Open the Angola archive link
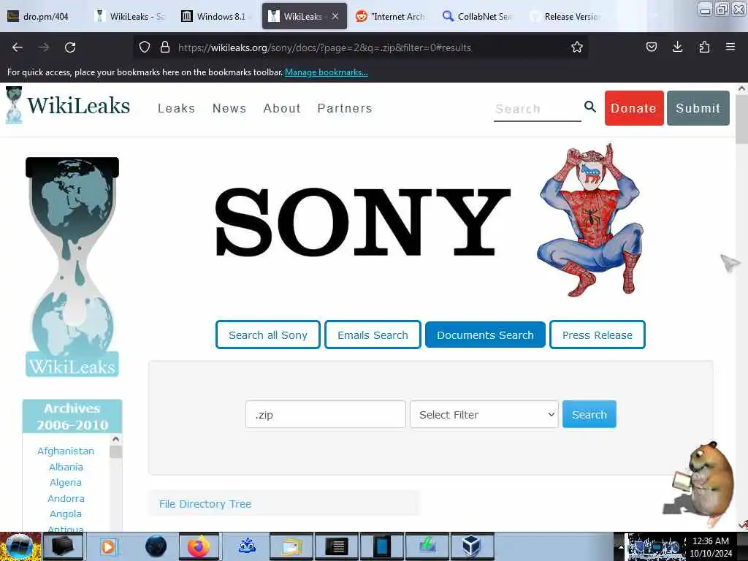The width and height of the screenshot is (748, 561). (66, 514)
